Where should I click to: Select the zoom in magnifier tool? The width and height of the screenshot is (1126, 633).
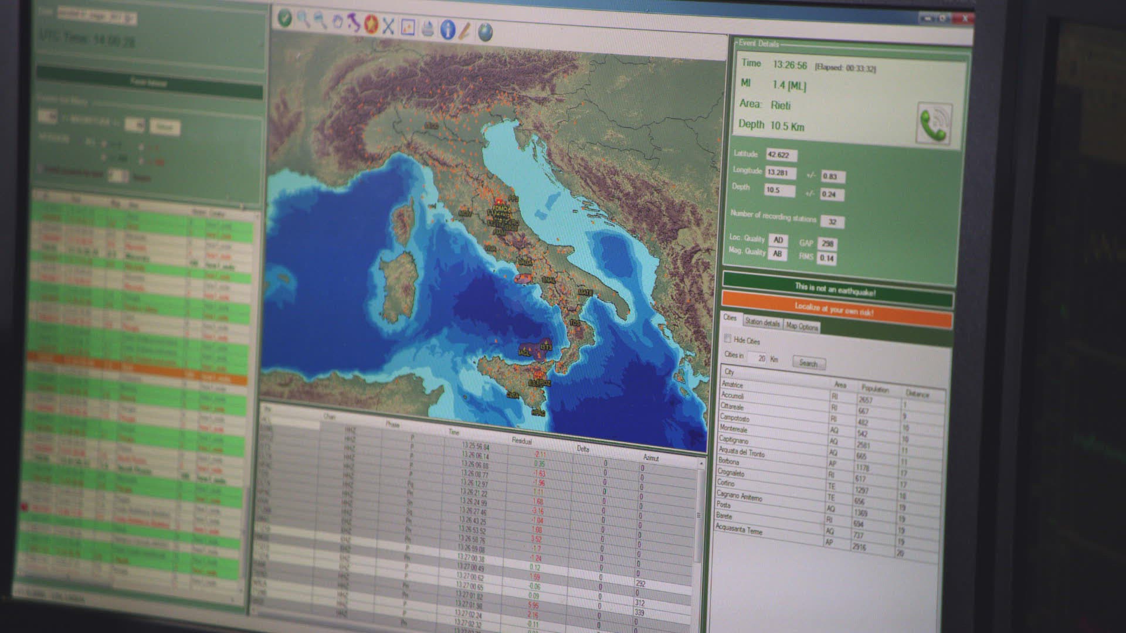point(303,19)
